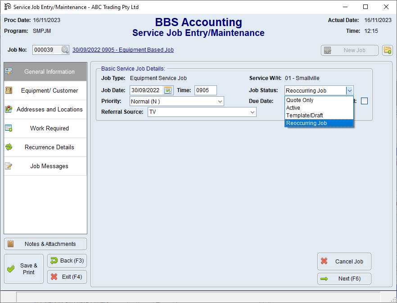Click the Exit (F4) button
Viewport: 397px width, 303px height.
coord(67,277)
